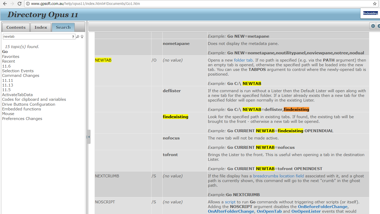Click the orange findexisting highlight in deflister example
The height and width of the screenshot is (214, 380).
[296, 110]
